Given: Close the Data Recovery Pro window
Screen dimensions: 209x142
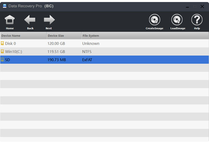Looking at the screenshot, I should [x=202, y=6].
